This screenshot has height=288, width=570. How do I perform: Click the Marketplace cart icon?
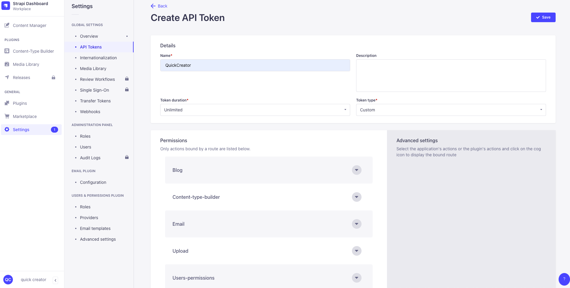click(x=7, y=116)
